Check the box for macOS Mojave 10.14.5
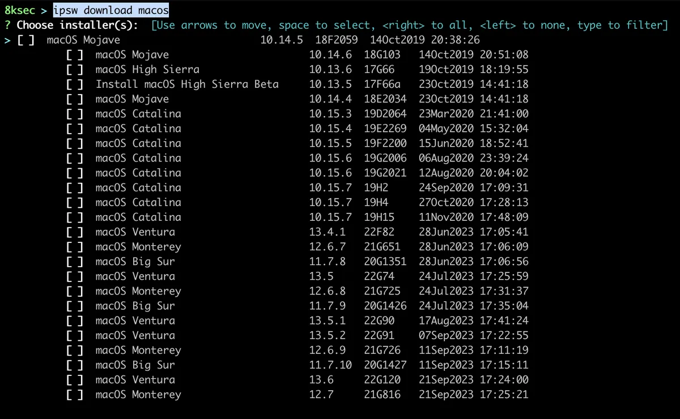Screen dimensions: 680x419 tap(27, 40)
